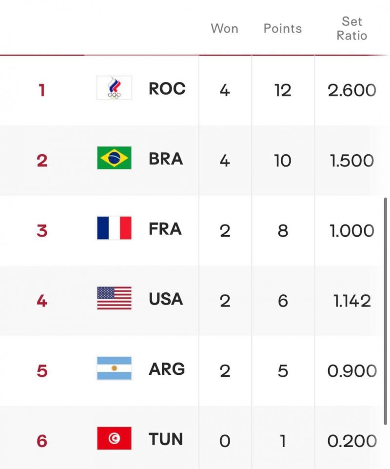Click rank number 1 in standings
This screenshot has height=469, width=390.
point(42,90)
